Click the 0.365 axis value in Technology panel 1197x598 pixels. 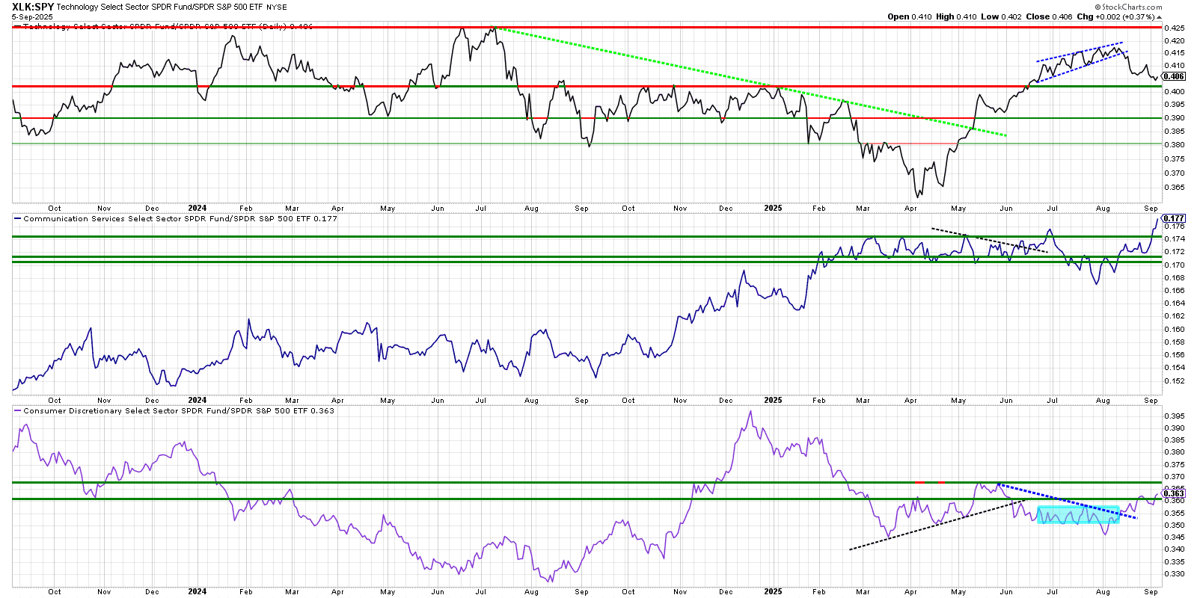click(1174, 188)
